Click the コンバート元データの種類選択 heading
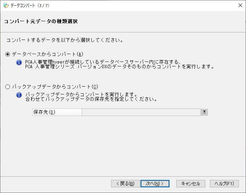 41,21
